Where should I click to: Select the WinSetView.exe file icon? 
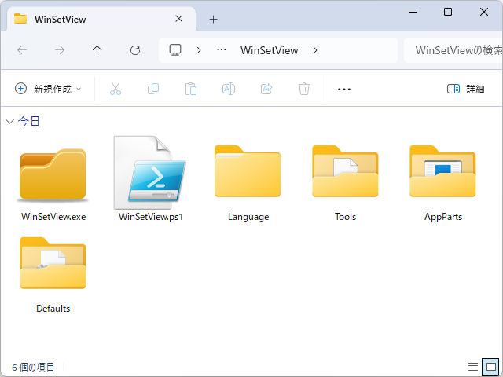pos(53,174)
